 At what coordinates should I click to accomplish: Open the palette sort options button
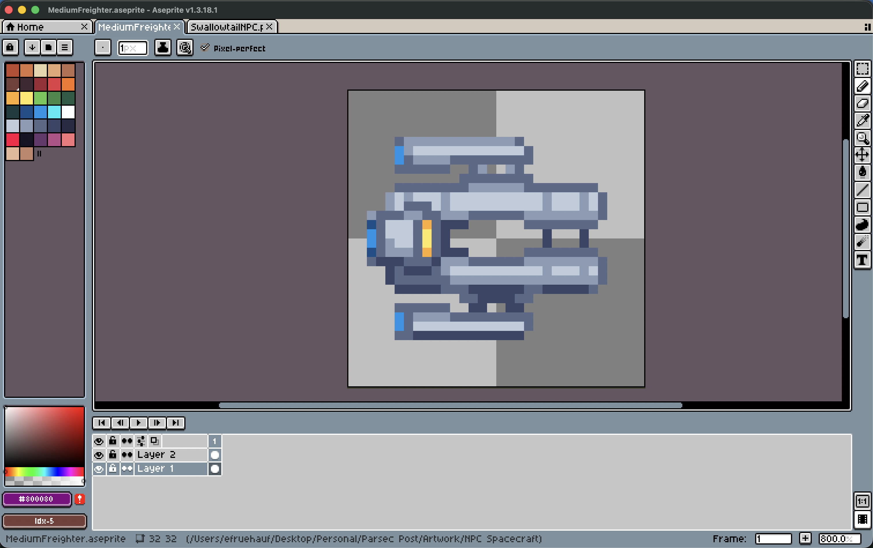coord(32,47)
